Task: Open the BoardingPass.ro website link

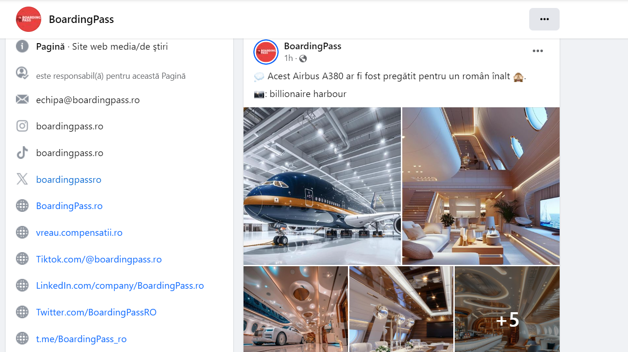Action: tap(69, 206)
